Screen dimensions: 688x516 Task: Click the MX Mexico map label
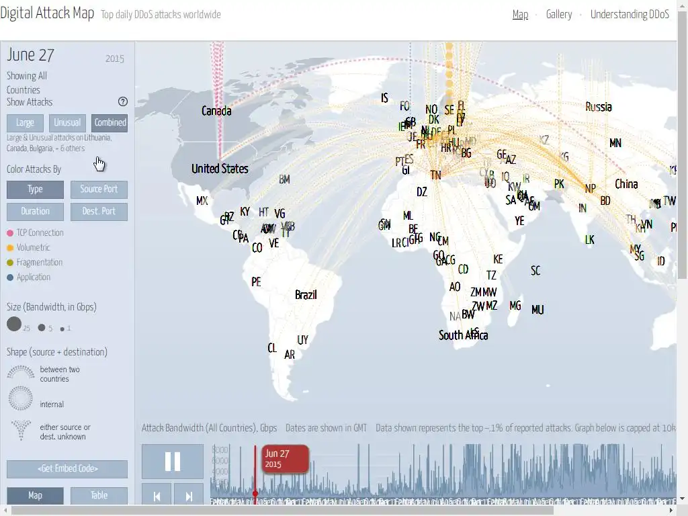[x=202, y=201]
